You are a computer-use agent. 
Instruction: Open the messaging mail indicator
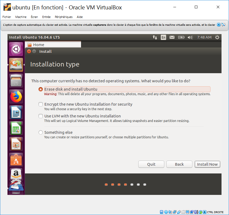click(172, 37)
